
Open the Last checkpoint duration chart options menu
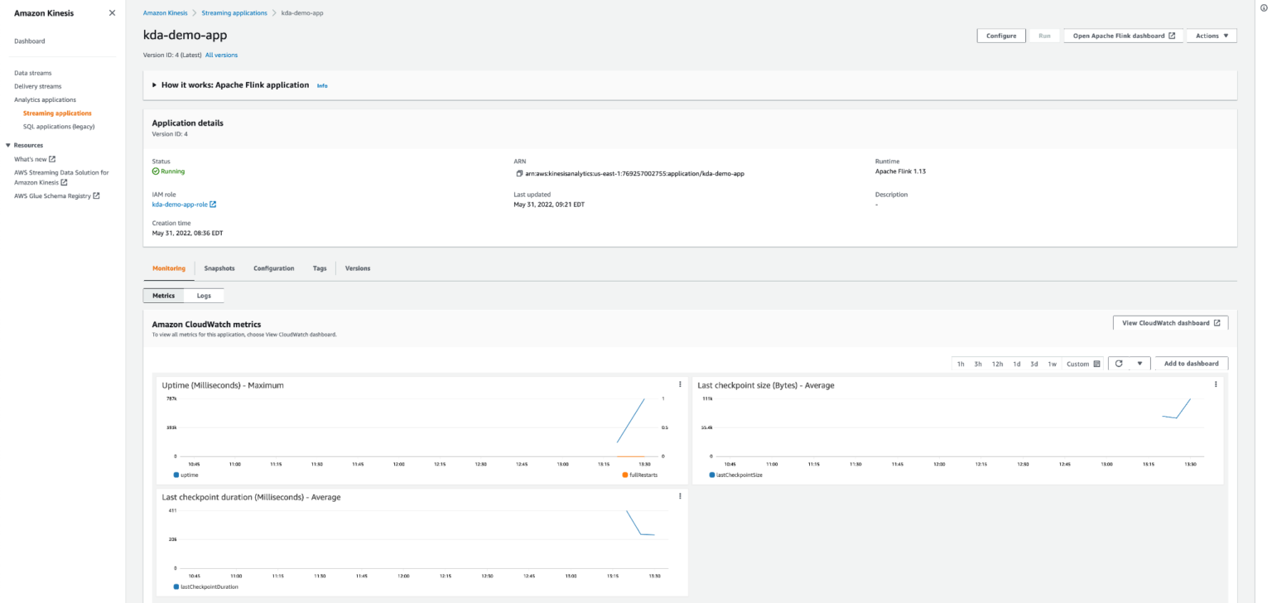click(x=680, y=495)
